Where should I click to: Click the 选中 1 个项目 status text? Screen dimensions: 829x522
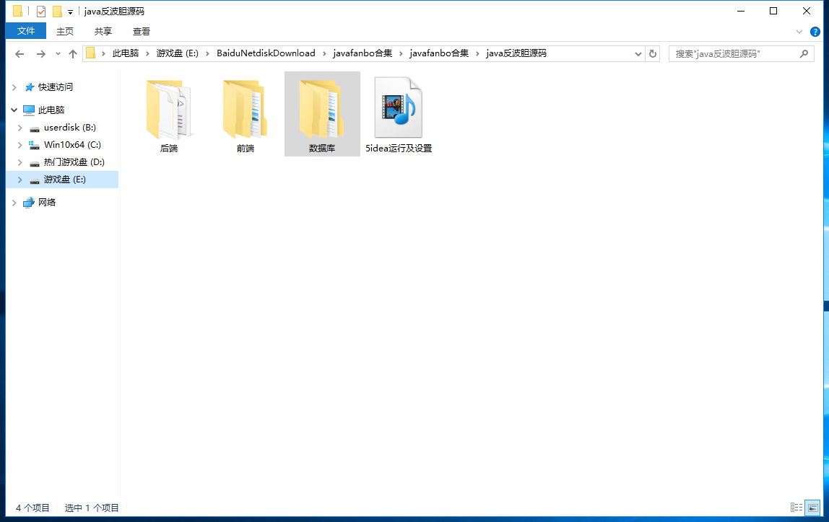coord(92,508)
